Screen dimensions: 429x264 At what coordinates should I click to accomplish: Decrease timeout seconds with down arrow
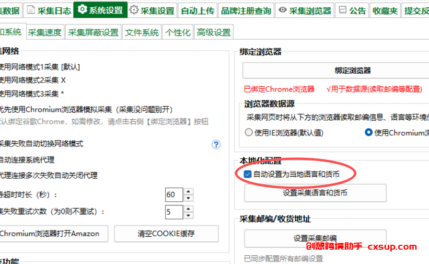[x=188, y=198]
